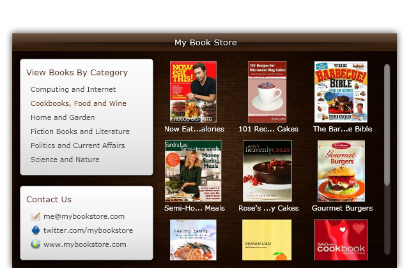The height and width of the screenshot is (268, 409).
Task: Click the email pencil icon
Action: pos(36,216)
